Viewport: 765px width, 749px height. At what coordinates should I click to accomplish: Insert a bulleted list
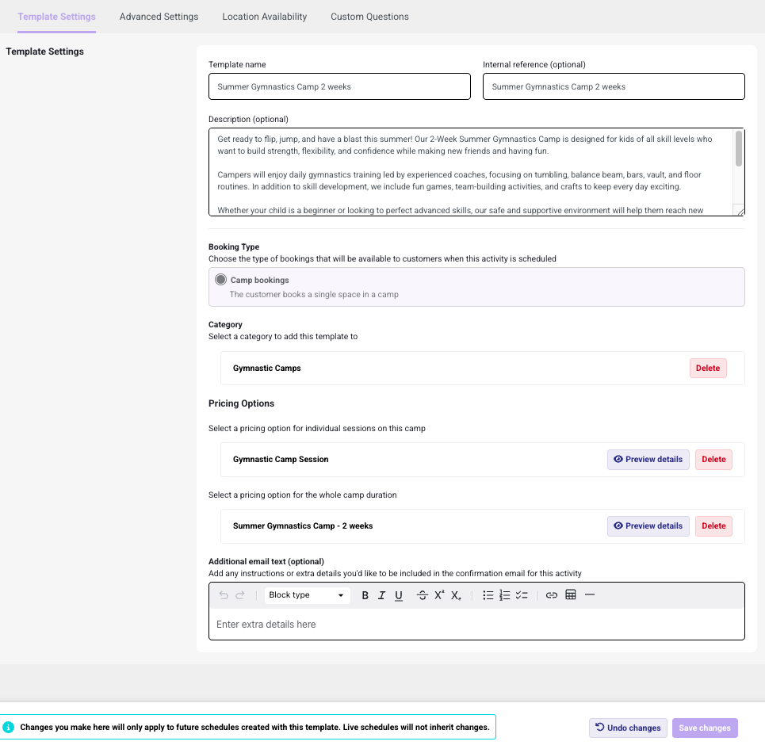click(488, 595)
